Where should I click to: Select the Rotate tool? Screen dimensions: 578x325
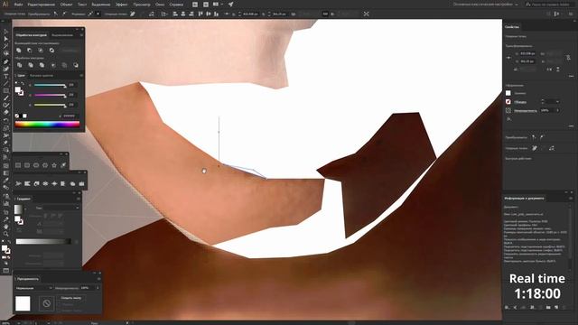coord(6,120)
